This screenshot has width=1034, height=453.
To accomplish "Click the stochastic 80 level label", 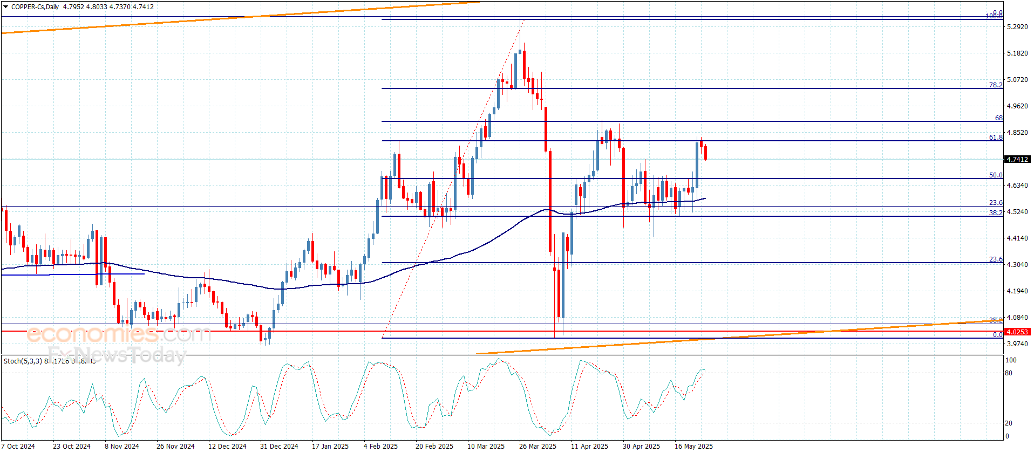I will (x=1008, y=373).
